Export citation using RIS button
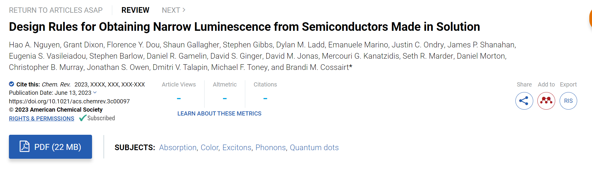The width and height of the screenshot is (592, 170). 568,101
